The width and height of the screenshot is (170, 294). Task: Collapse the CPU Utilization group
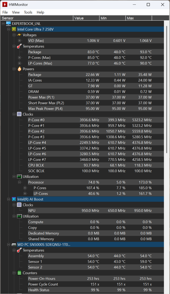pos(14,177)
